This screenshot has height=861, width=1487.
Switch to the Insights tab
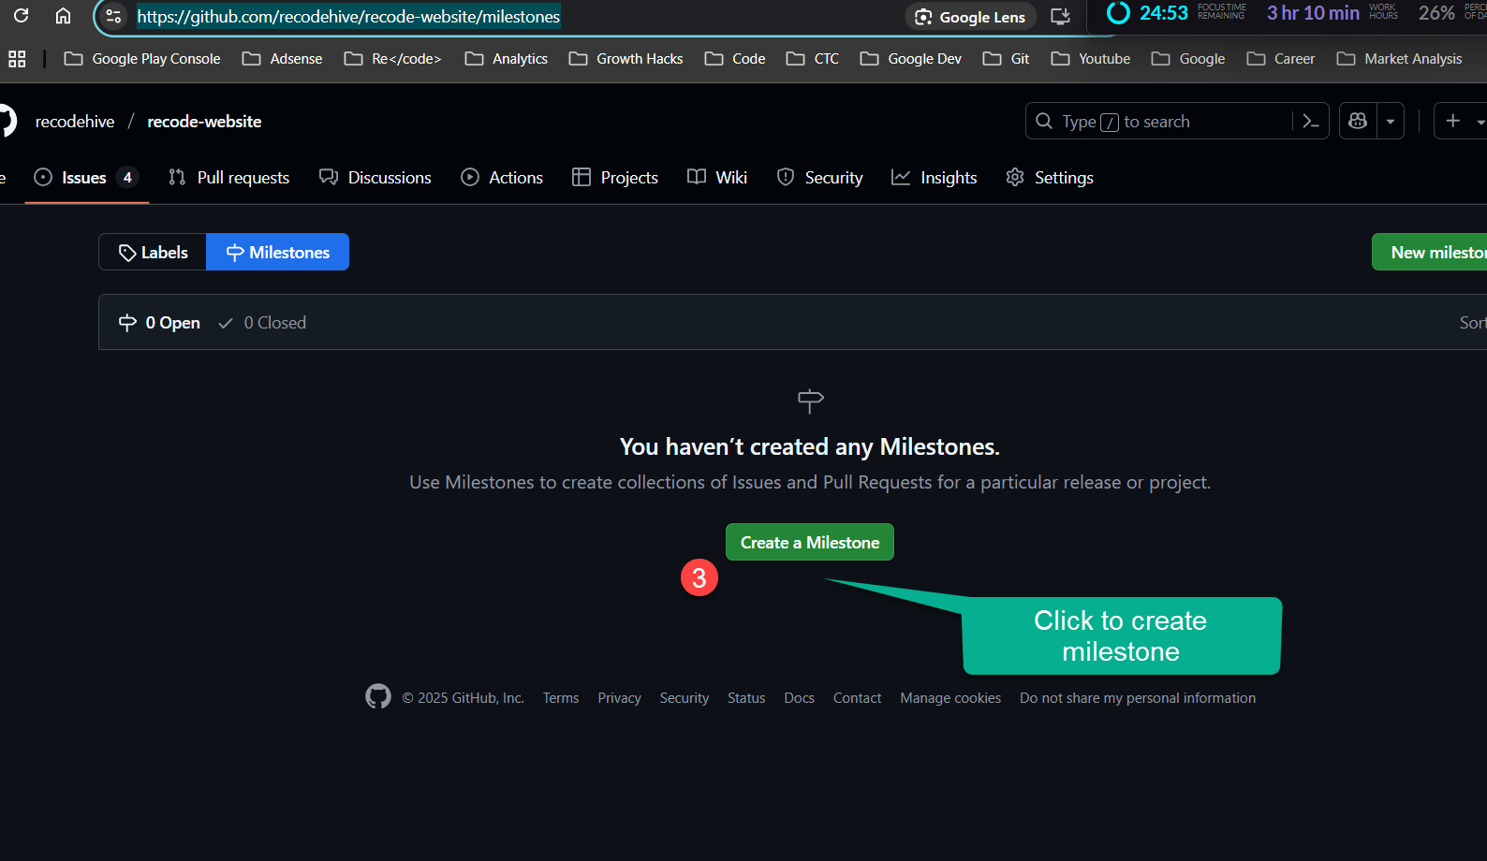tap(935, 178)
